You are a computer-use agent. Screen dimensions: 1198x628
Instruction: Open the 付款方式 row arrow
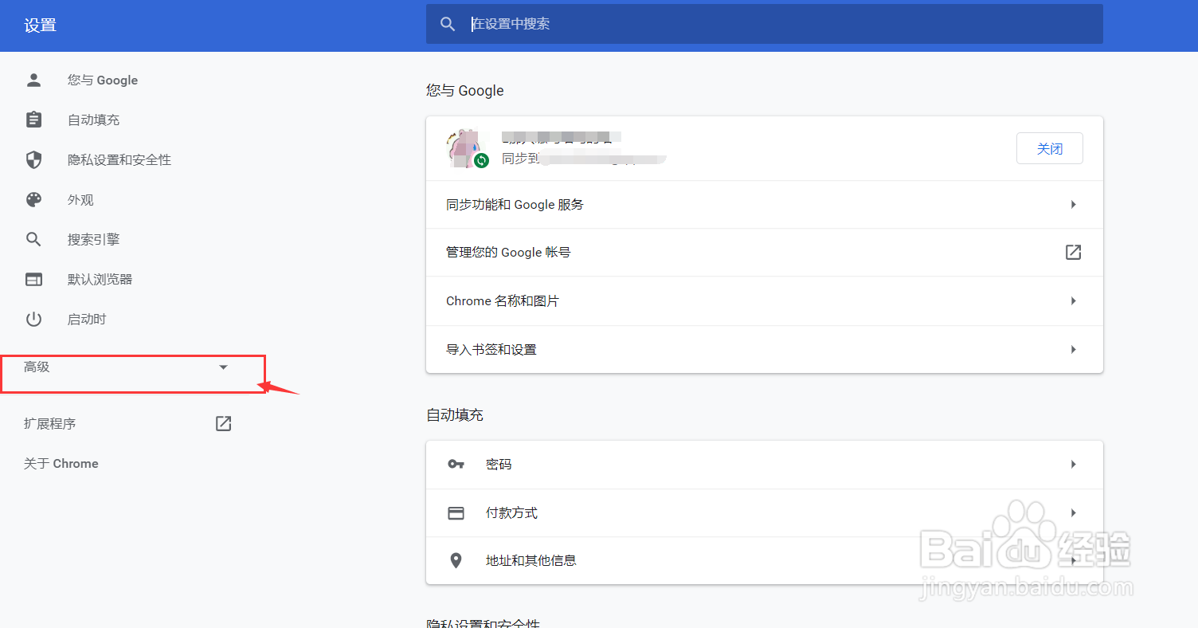point(1074,513)
